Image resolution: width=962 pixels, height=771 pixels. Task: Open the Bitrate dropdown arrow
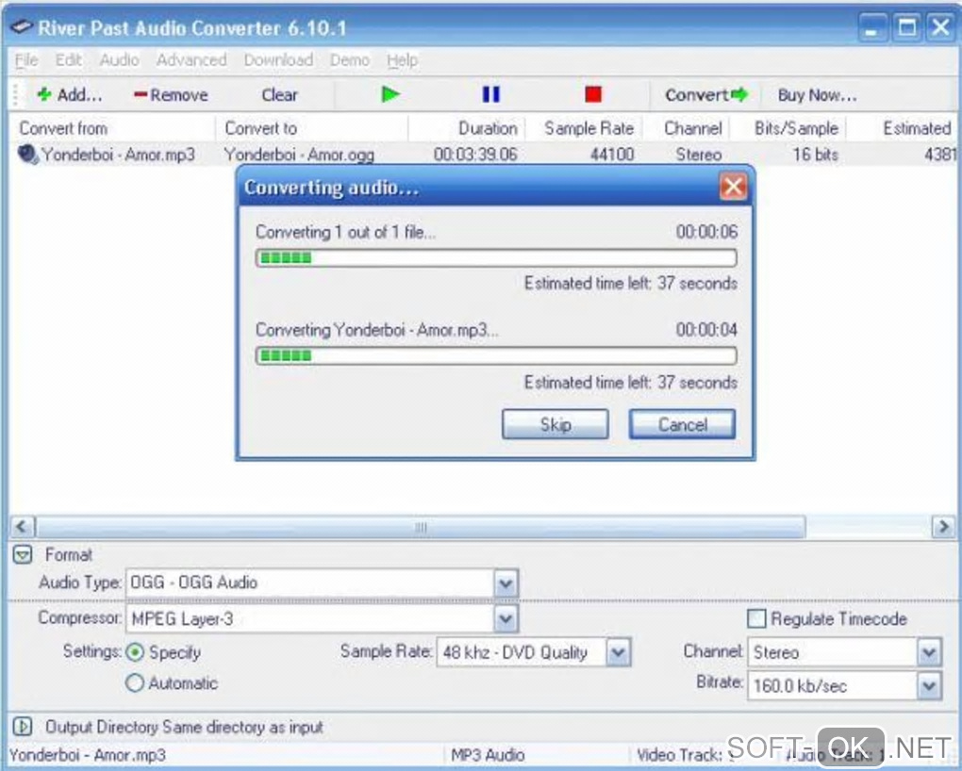pyautogui.click(x=929, y=685)
